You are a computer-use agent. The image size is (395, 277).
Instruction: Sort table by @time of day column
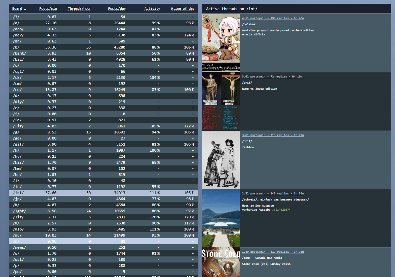pyautogui.click(x=182, y=8)
